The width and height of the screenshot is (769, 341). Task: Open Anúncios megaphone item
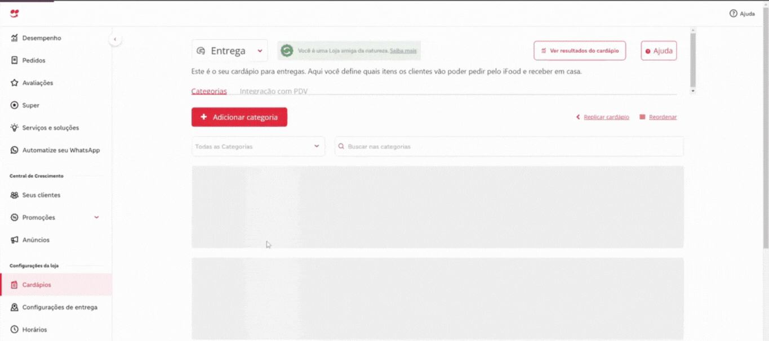[35, 240]
